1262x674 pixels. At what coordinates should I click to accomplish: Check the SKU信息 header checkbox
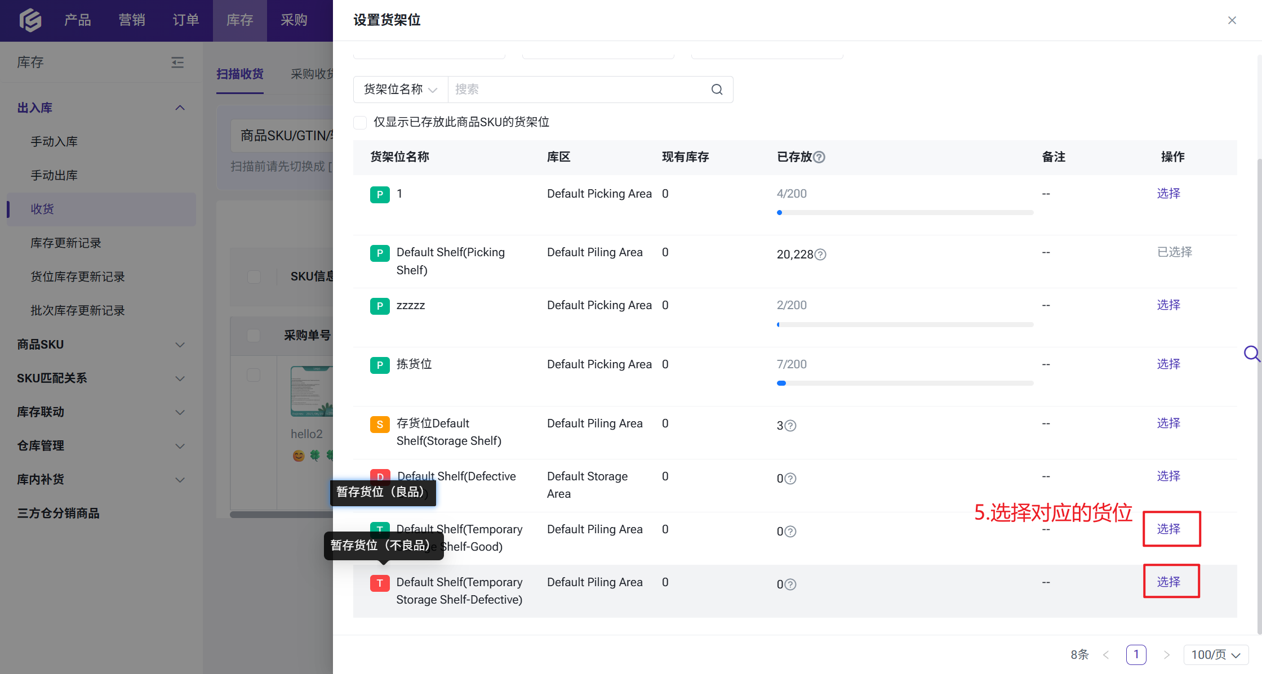[254, 276]
